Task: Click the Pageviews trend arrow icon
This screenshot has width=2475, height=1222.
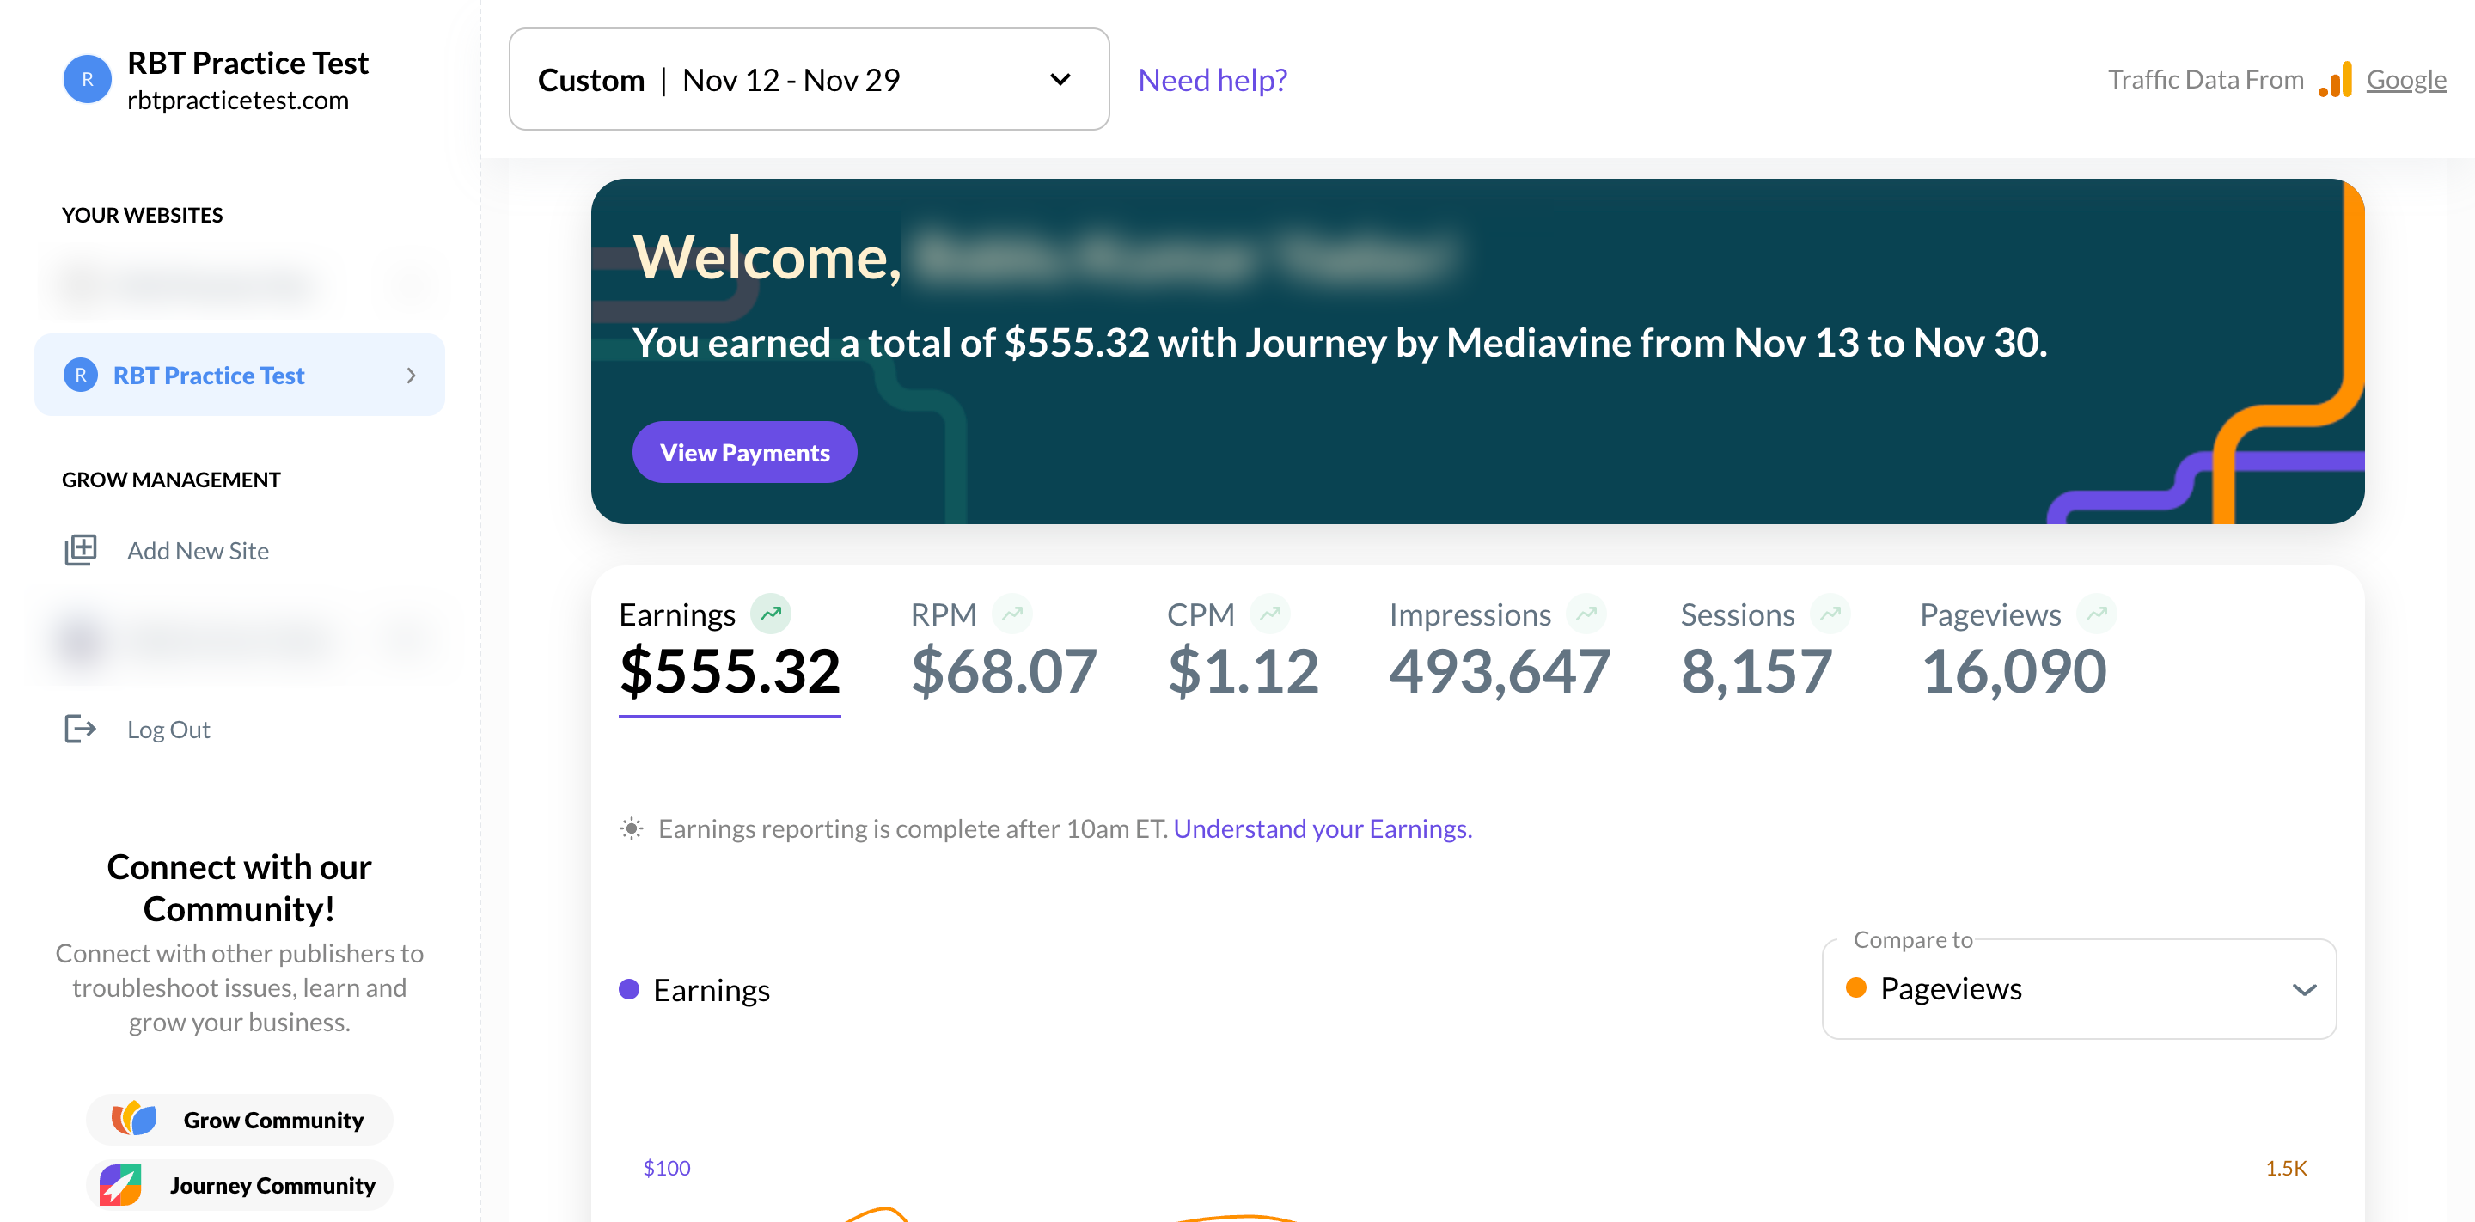Action: coord(2097,614)
